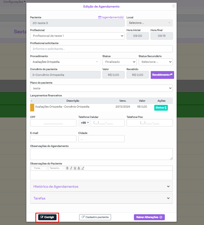This screenshot has width=204, height=225.
Task: Open the Tamanho font size dropdown
Action: click(x=57, y=168)
